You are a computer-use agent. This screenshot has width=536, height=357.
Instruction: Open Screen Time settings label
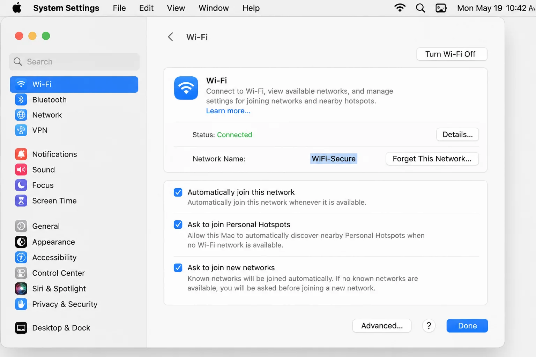(x=54, y=201)
